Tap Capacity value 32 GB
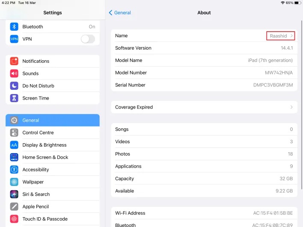 (x=286, y=179)
